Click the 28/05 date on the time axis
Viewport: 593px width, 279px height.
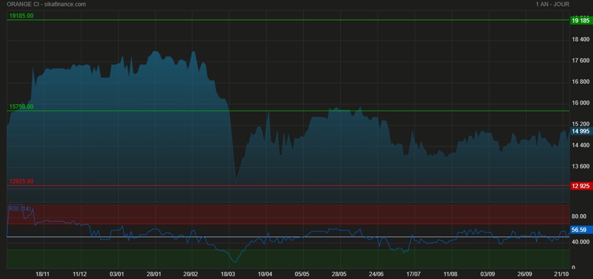(x=339, y=274)
